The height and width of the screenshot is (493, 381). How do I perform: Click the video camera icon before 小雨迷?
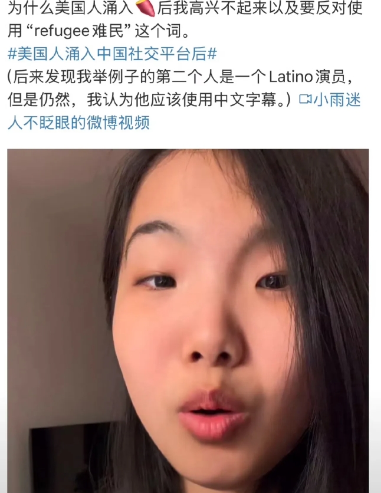[x=304, y=99]
